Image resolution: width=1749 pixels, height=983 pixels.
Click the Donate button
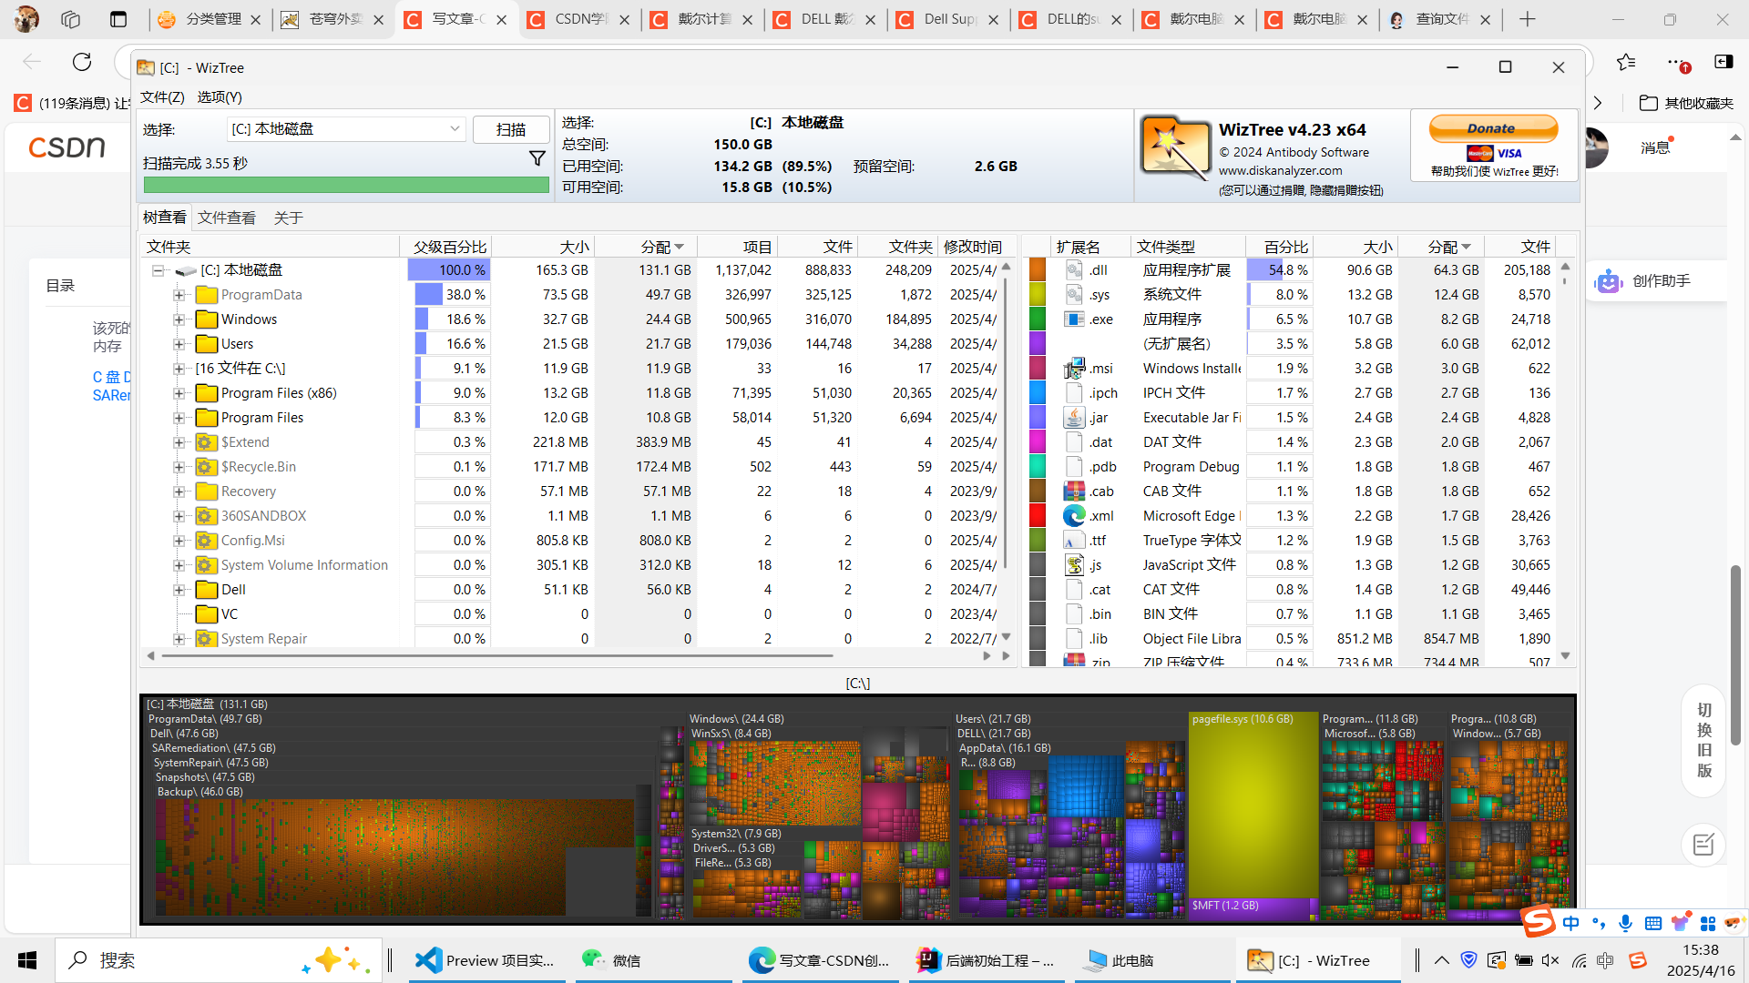1492,128
